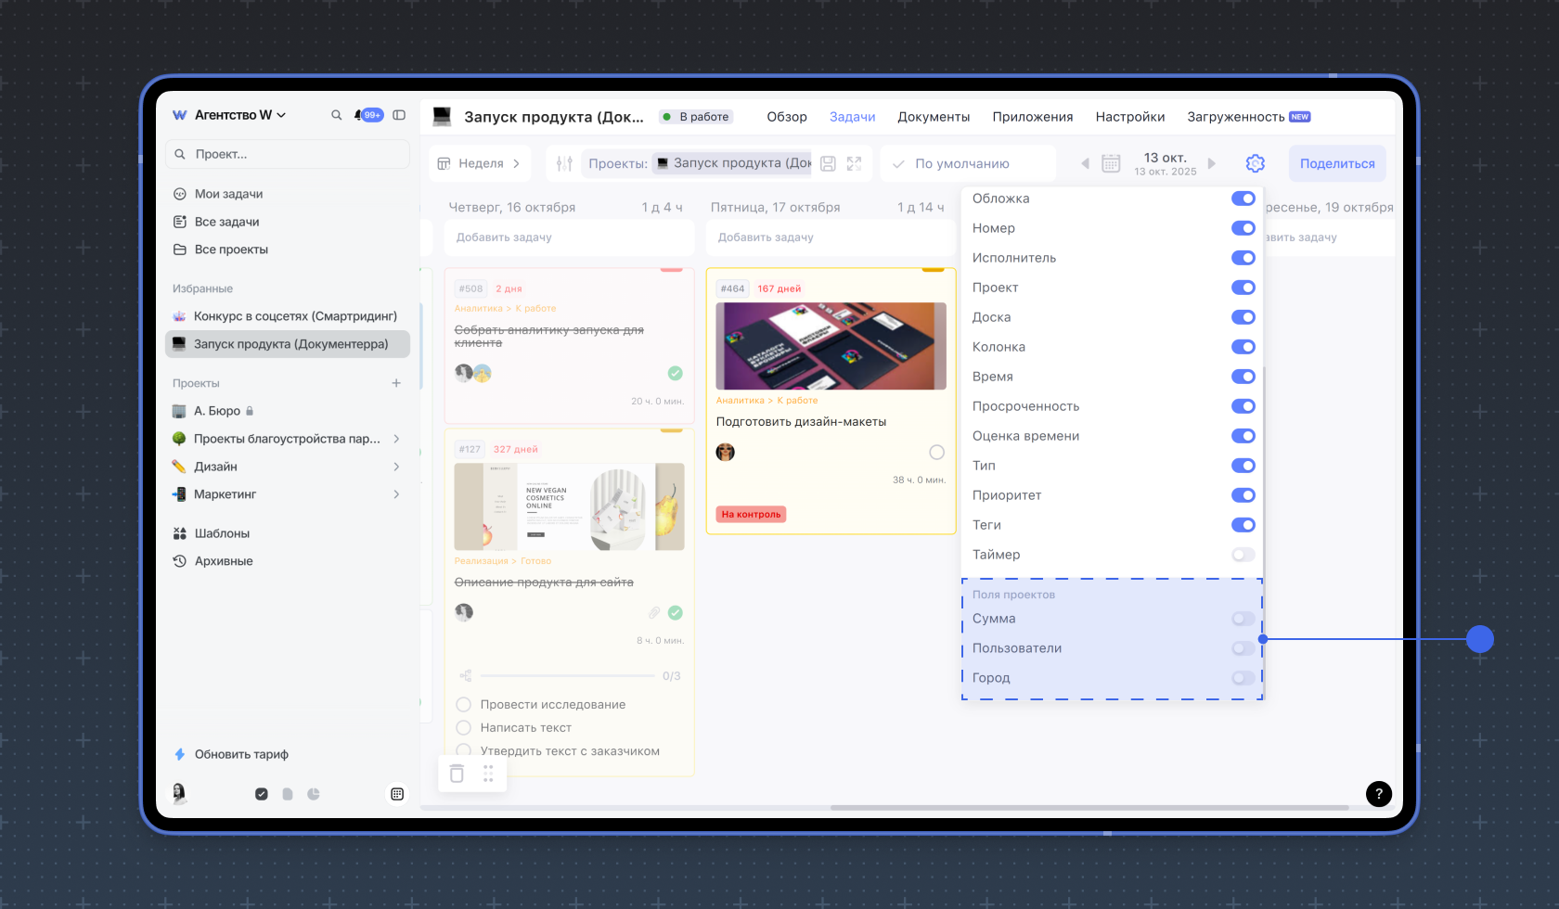Click the Поделиться button
Screen dimensions: 1559x909
(1336, 163)
